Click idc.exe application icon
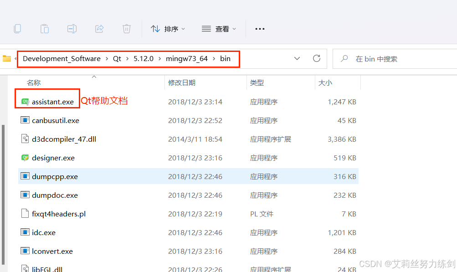Viewport: 457px width, 272px height. [25, 232]
